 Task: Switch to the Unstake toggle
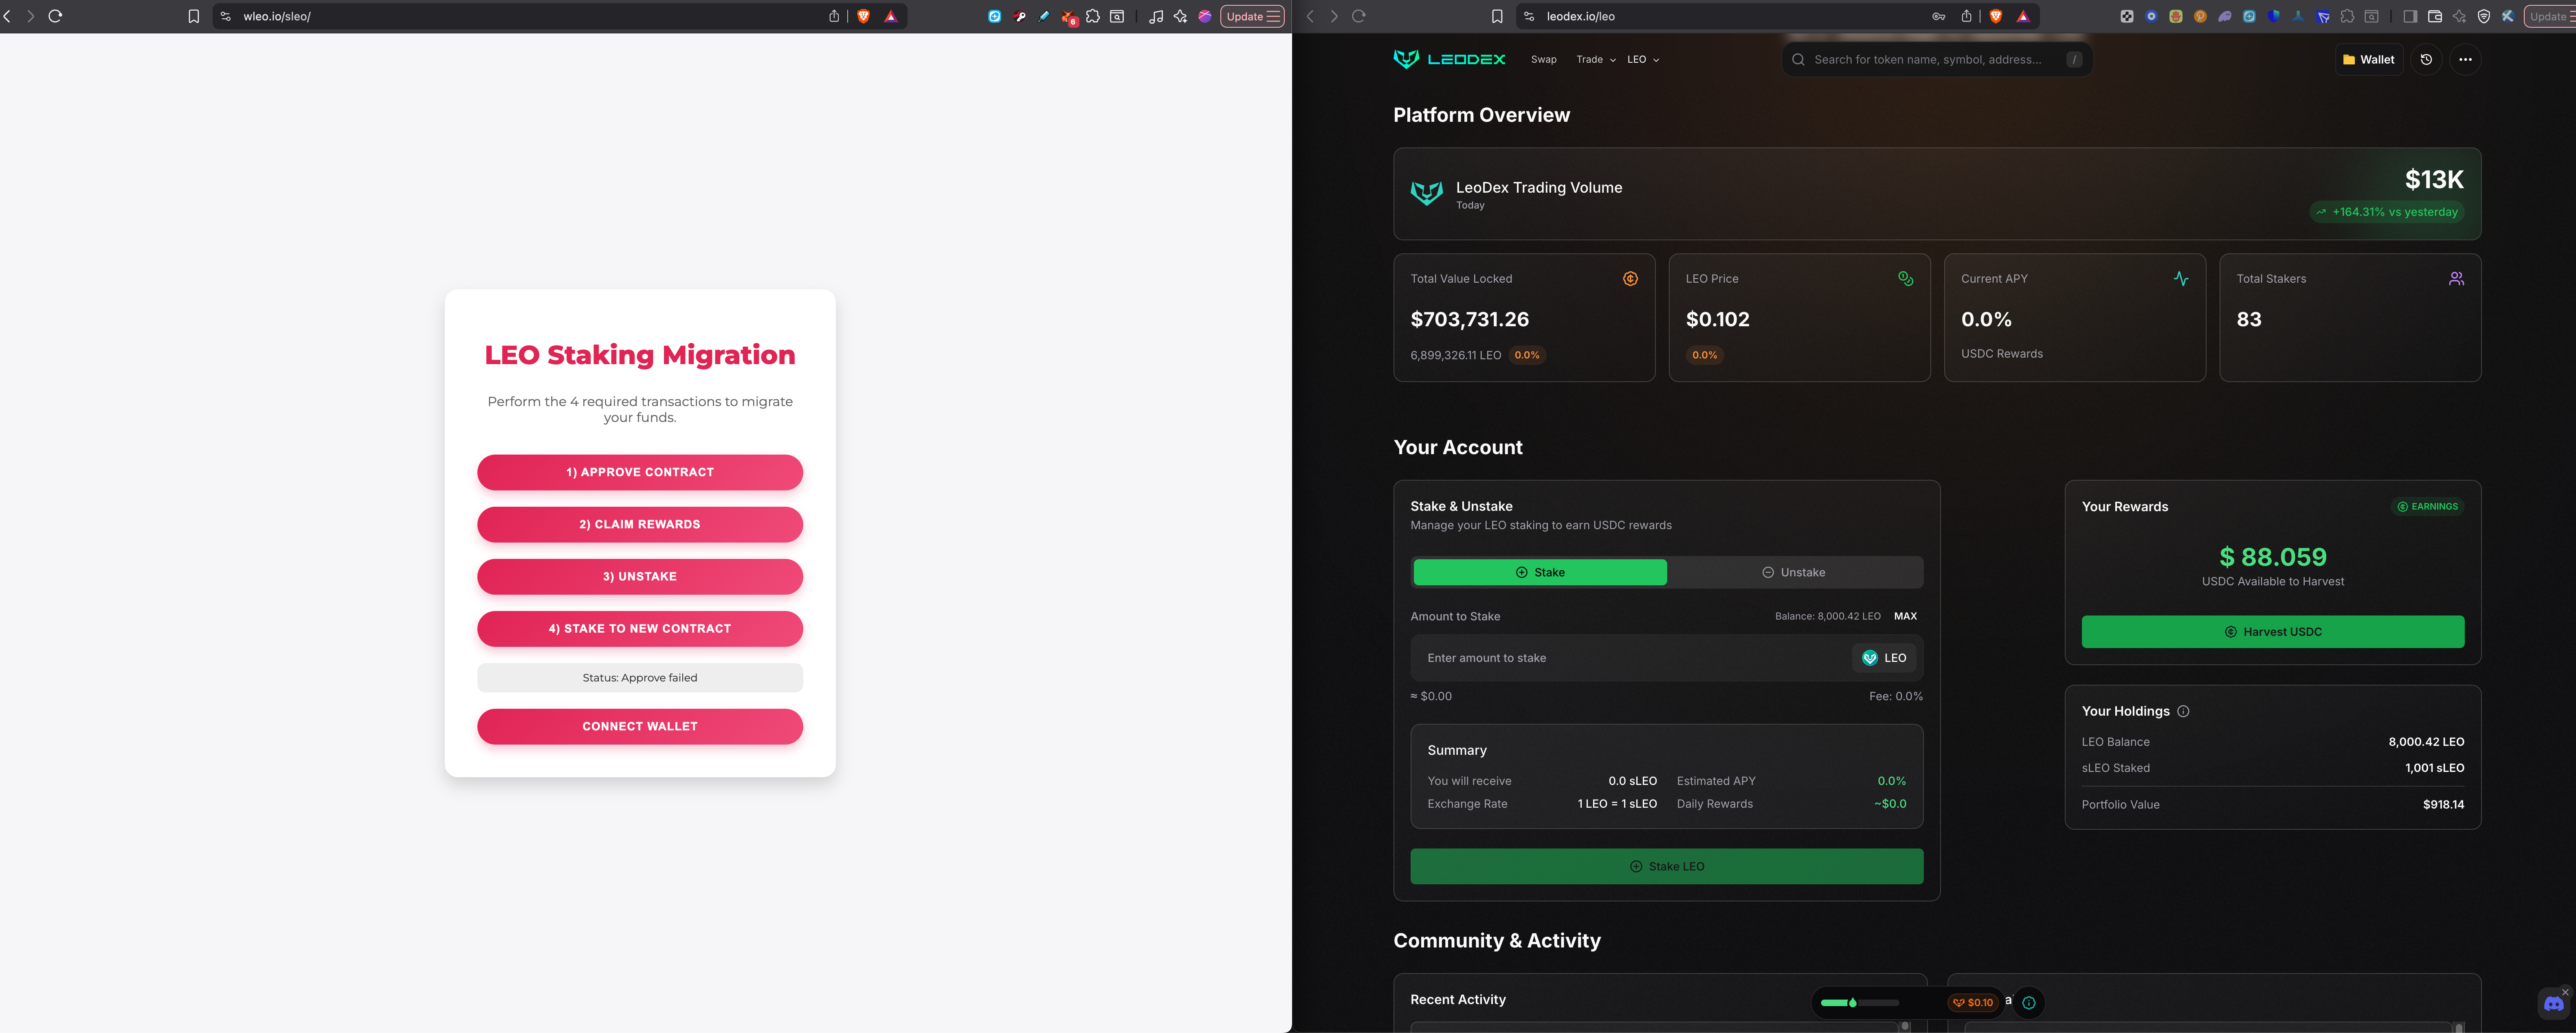(1794, 572)
